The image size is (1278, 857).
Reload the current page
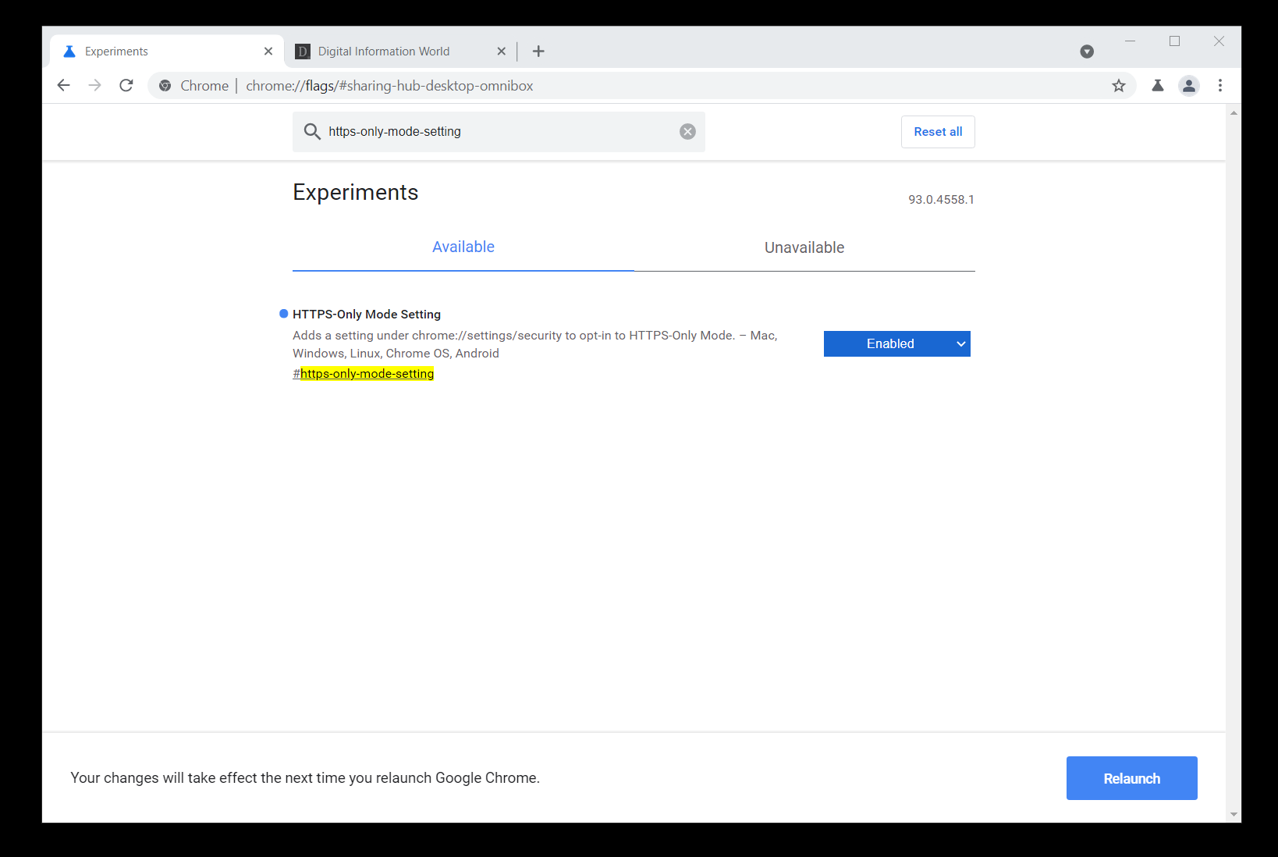tap(126, 85)
